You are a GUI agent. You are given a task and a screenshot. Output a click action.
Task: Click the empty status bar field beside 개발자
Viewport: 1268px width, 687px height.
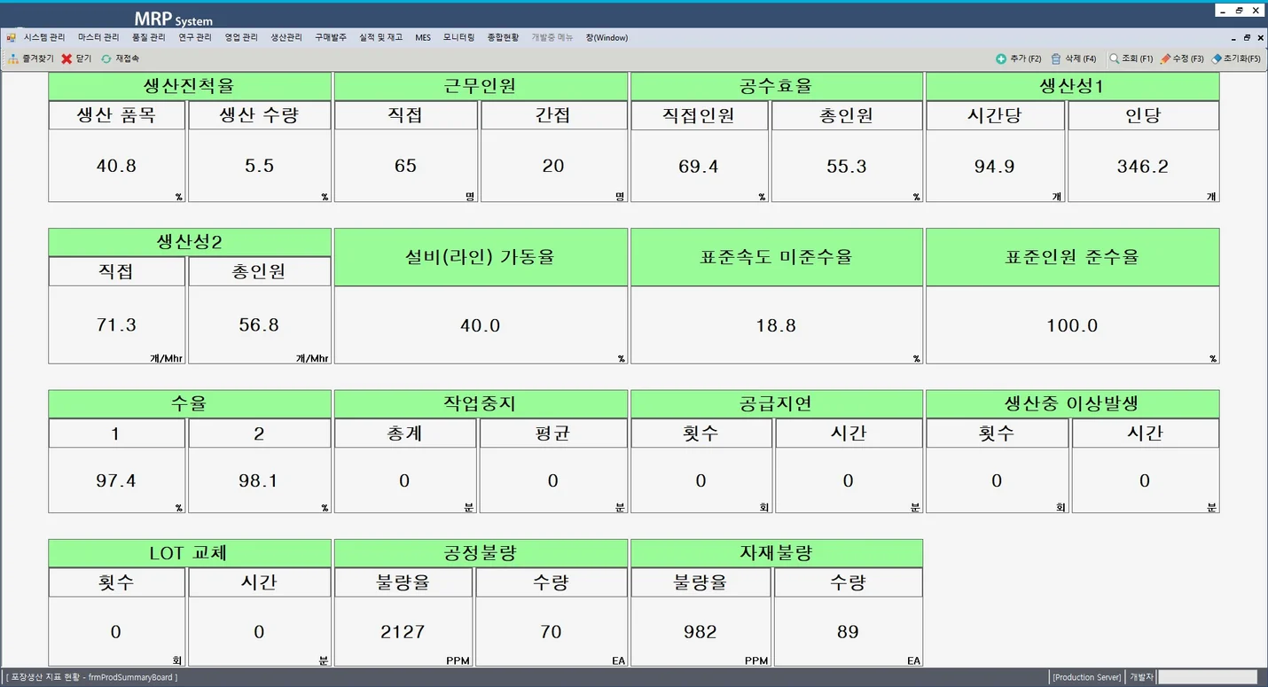[x=1208, y=677]
